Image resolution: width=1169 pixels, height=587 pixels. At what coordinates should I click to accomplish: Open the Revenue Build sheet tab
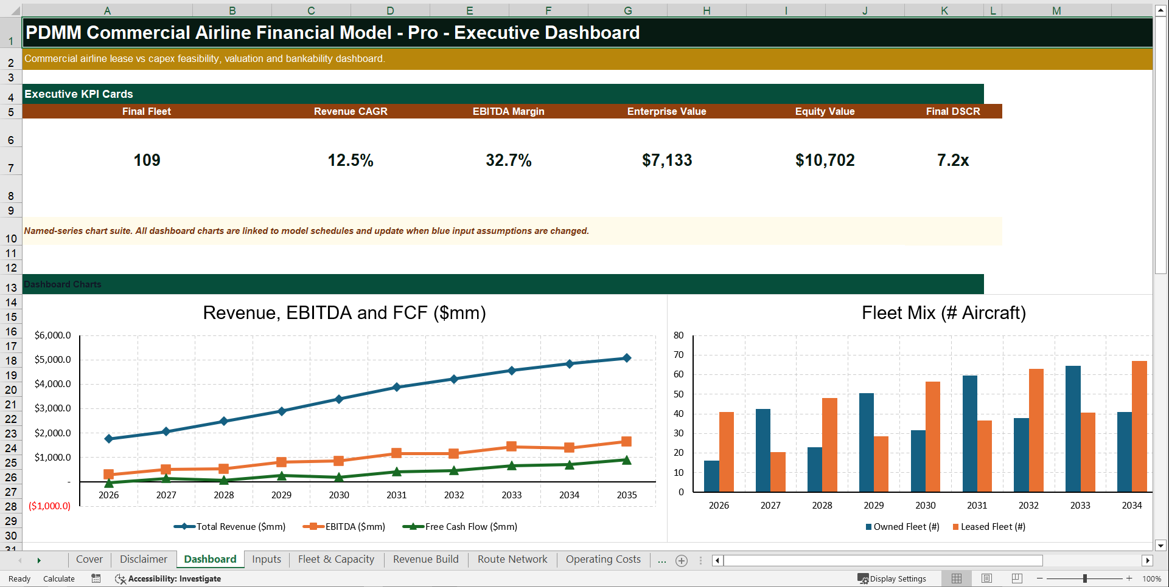click(425, 559)
